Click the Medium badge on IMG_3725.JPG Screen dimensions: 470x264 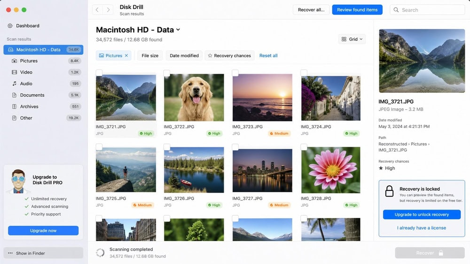tap(142, 205)
